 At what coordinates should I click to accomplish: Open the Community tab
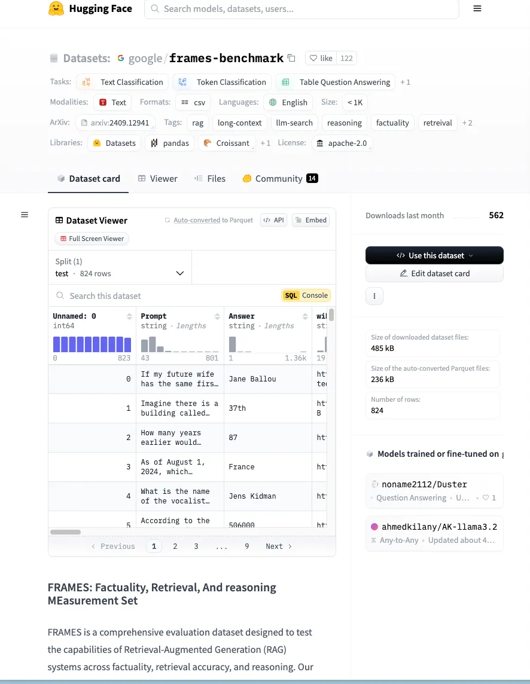click(x=279, y=179)
